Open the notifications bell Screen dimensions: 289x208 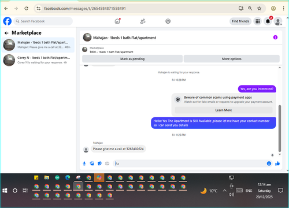tap(268, 21)
